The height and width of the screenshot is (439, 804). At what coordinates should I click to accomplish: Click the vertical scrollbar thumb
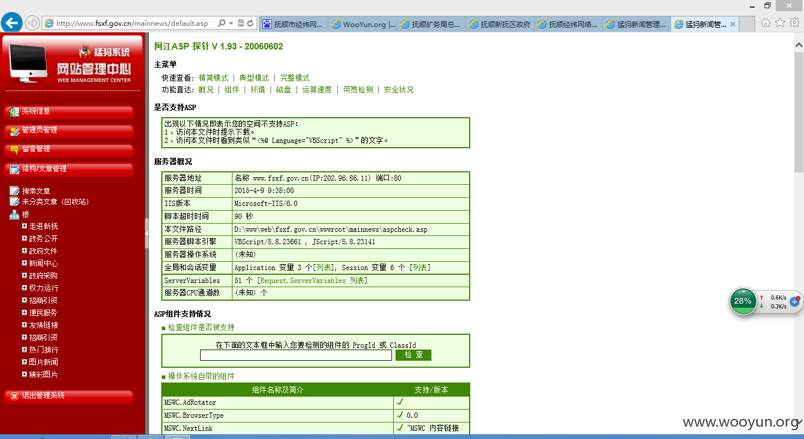[799, 112]
